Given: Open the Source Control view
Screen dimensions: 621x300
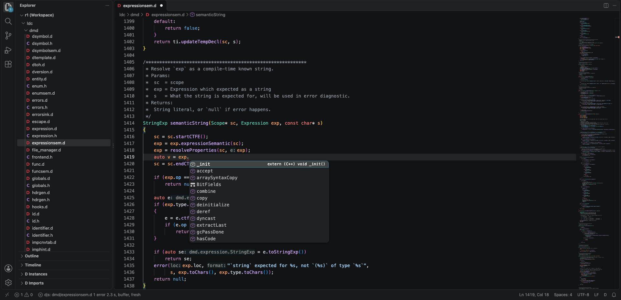Looking at the screenshot, I should point(8,36).
